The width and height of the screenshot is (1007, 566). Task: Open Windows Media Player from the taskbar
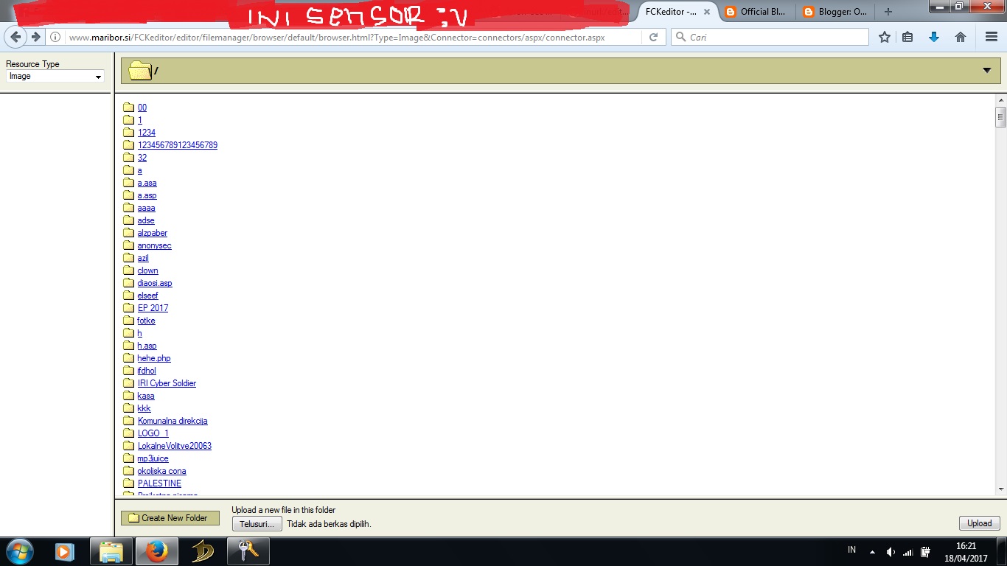65,551
